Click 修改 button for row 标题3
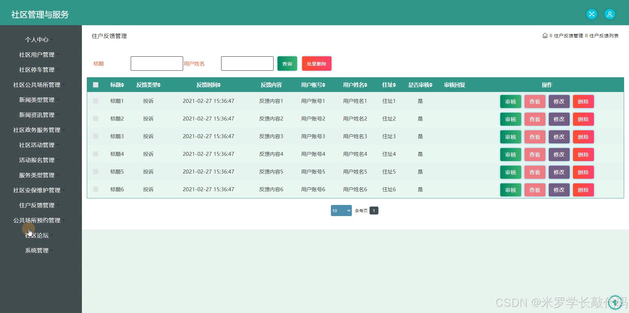 [x=559, y=137]
